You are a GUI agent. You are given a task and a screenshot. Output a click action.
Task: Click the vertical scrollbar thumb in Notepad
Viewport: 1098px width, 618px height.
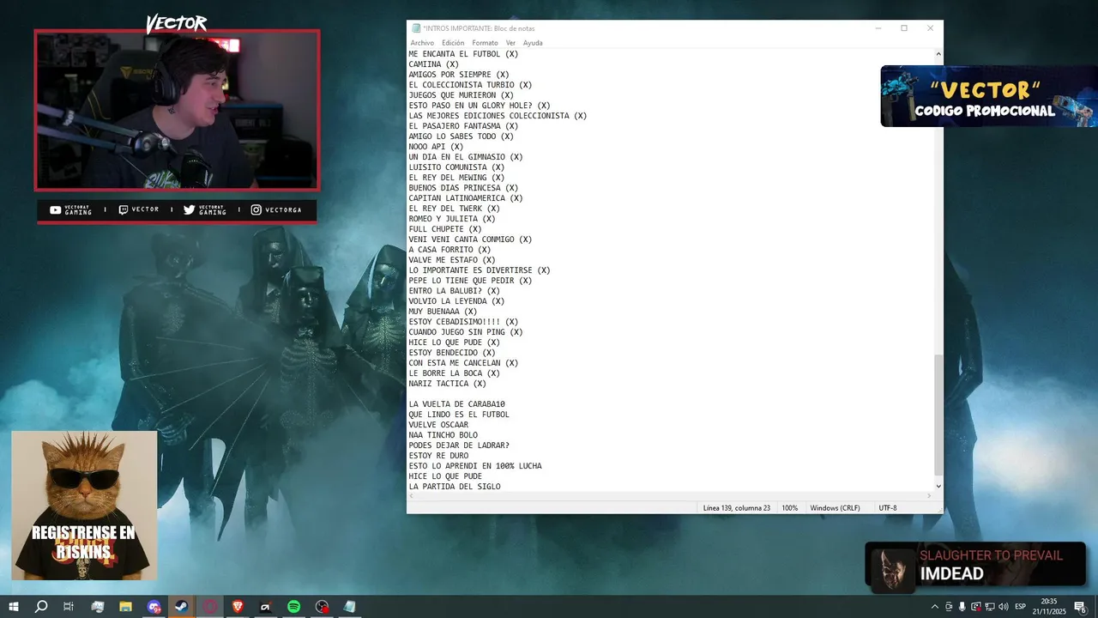click(938, 414)
